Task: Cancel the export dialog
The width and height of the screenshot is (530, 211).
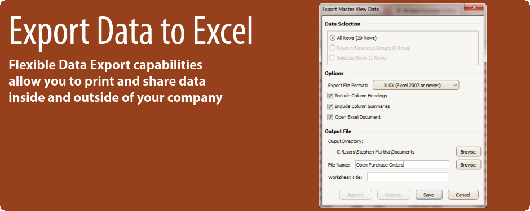Action: (463, 195)
